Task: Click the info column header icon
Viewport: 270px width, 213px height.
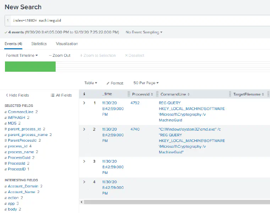Action: 84,94
